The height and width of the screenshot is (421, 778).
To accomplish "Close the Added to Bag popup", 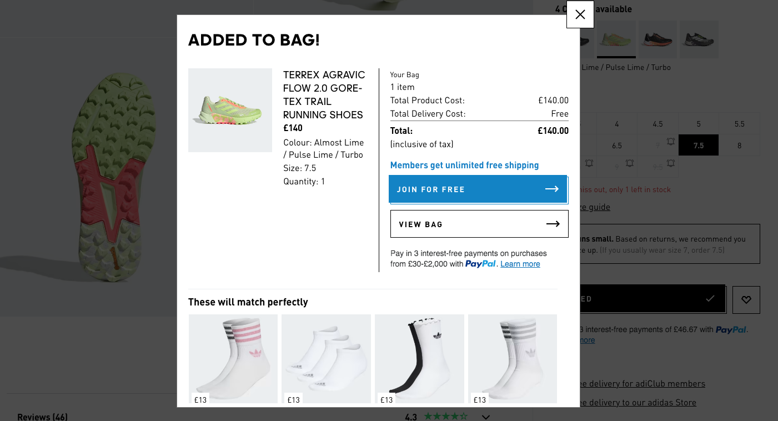I will (x=580, y=14).
